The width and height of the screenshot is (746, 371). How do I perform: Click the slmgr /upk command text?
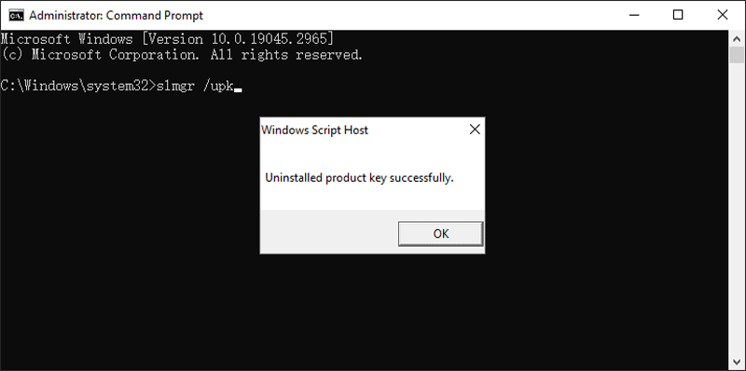tap(195, 86)
